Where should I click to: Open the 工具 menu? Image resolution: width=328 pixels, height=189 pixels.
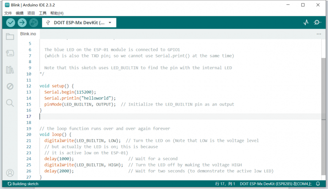43,13
